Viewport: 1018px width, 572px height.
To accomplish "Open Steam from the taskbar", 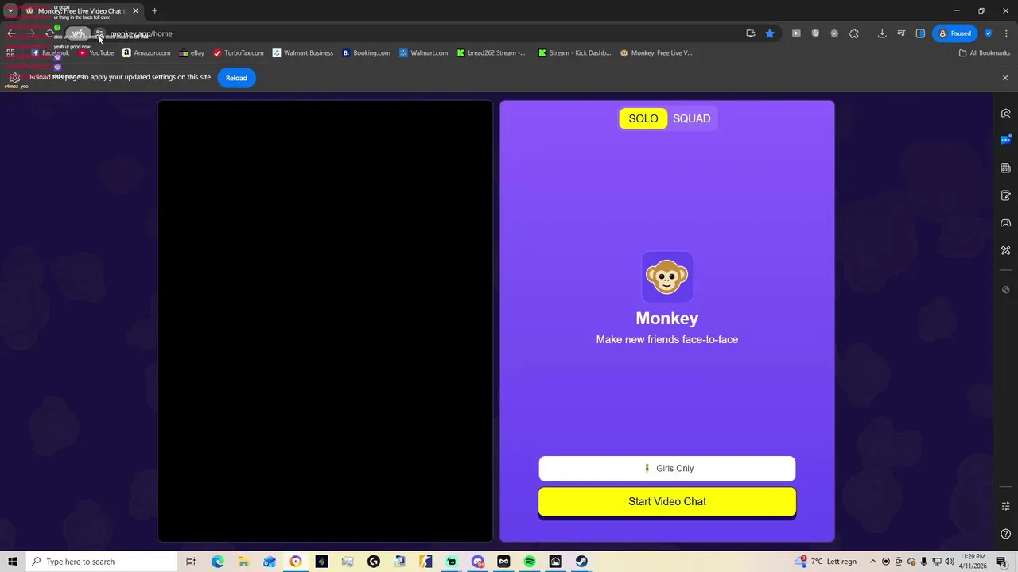I will tap(581, 562).
